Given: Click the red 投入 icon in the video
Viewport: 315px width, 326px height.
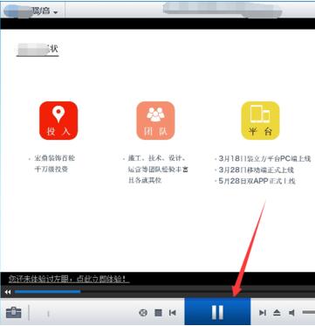Looking at the screenshot, I should coord(58,121).
